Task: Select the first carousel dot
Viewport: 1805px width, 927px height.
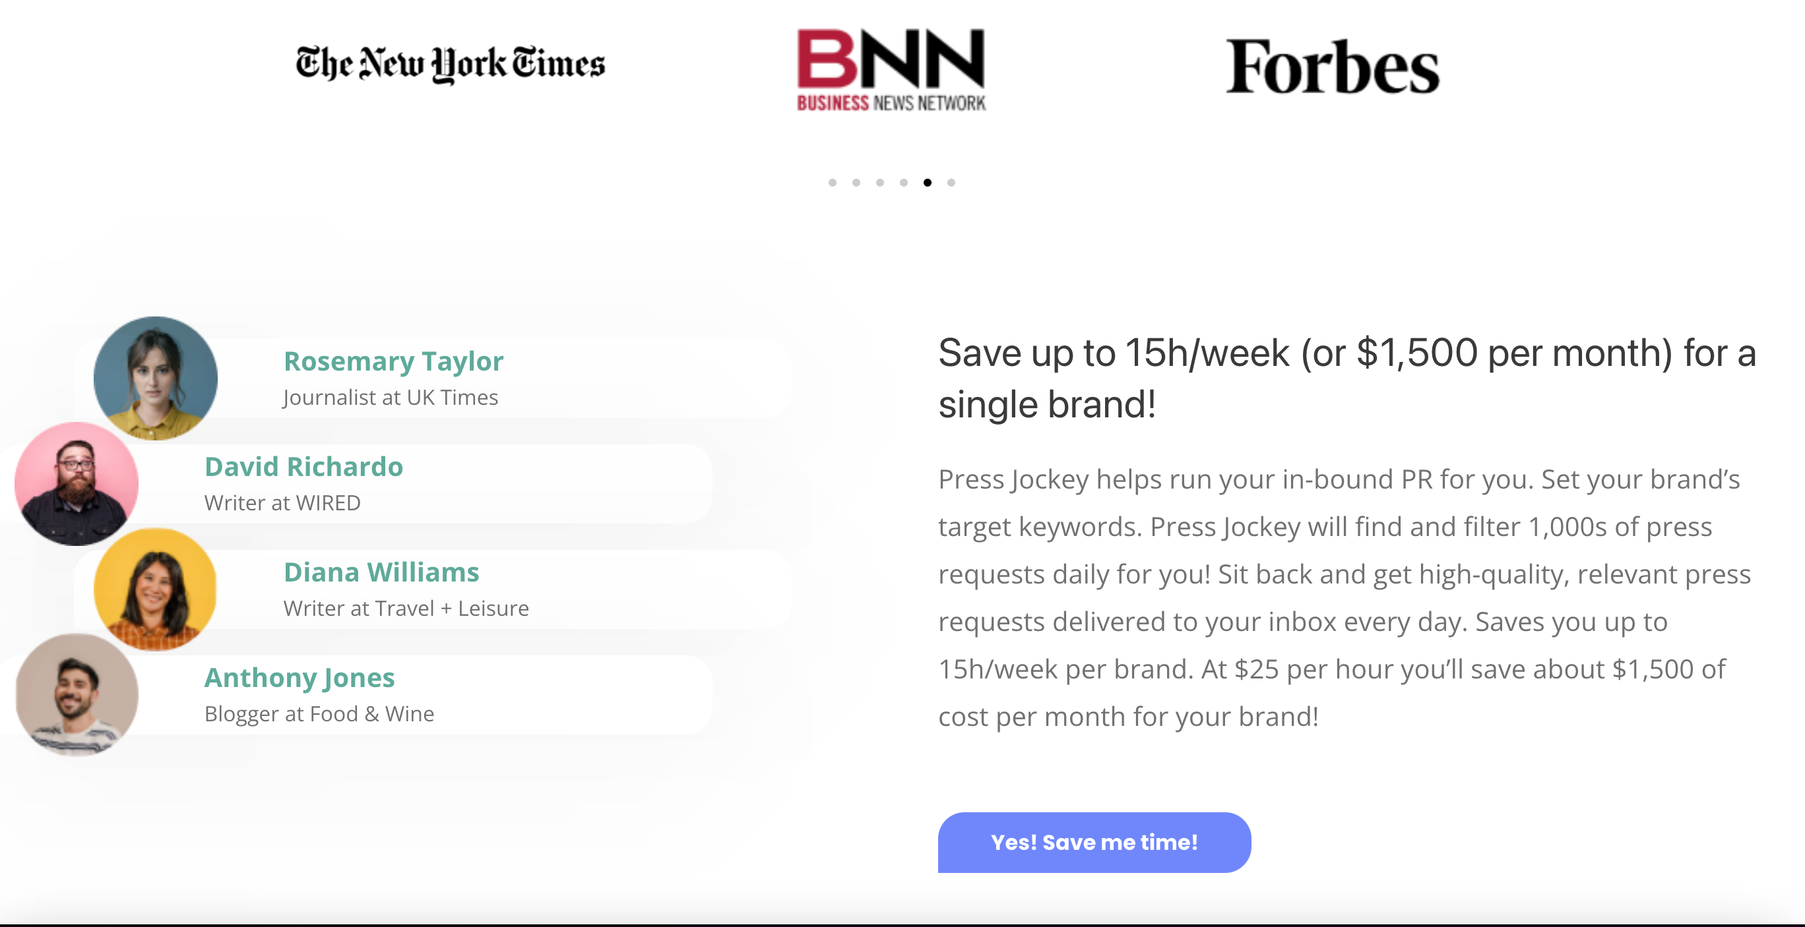Action: [x=833, y=183]
